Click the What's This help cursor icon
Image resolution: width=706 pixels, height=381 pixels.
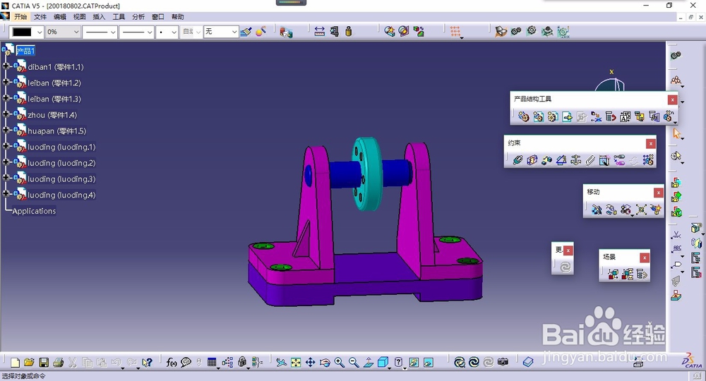tap(147, 363)
